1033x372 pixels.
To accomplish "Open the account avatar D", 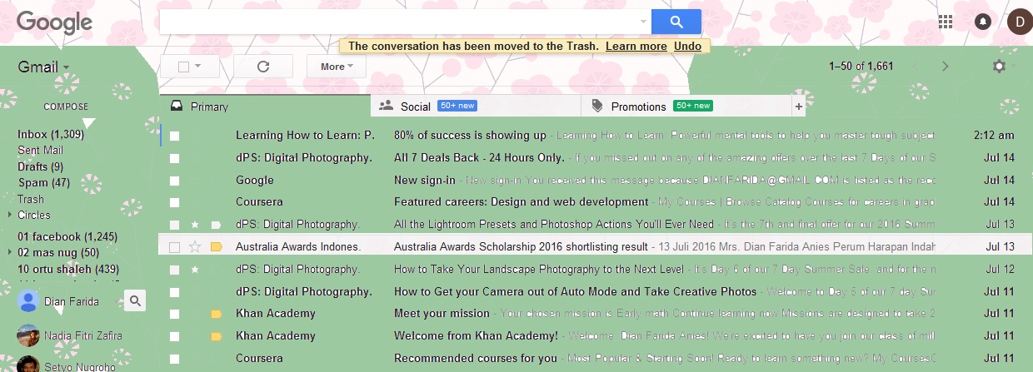I will click(x=1019, y=22).
